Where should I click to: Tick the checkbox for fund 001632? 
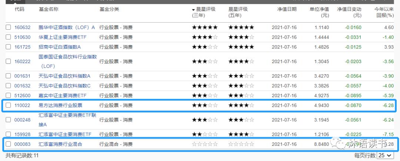[8, 86]
